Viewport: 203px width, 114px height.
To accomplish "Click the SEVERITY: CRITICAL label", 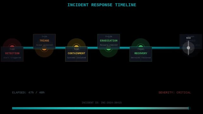I will pos(174,92).
